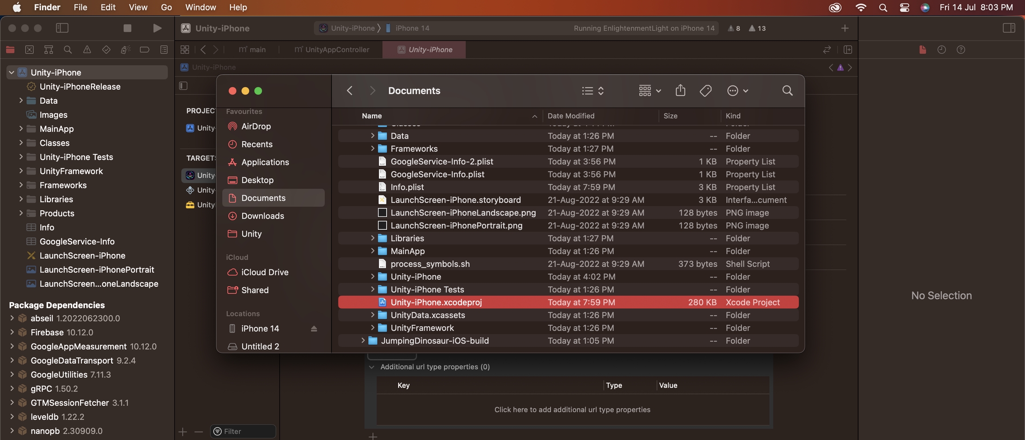Image resolution: width=1025 pixels, height=440 pixels.
Task: Open the Issue navigator warning icon
Action: pyautogui.click(x=87, y=50)
